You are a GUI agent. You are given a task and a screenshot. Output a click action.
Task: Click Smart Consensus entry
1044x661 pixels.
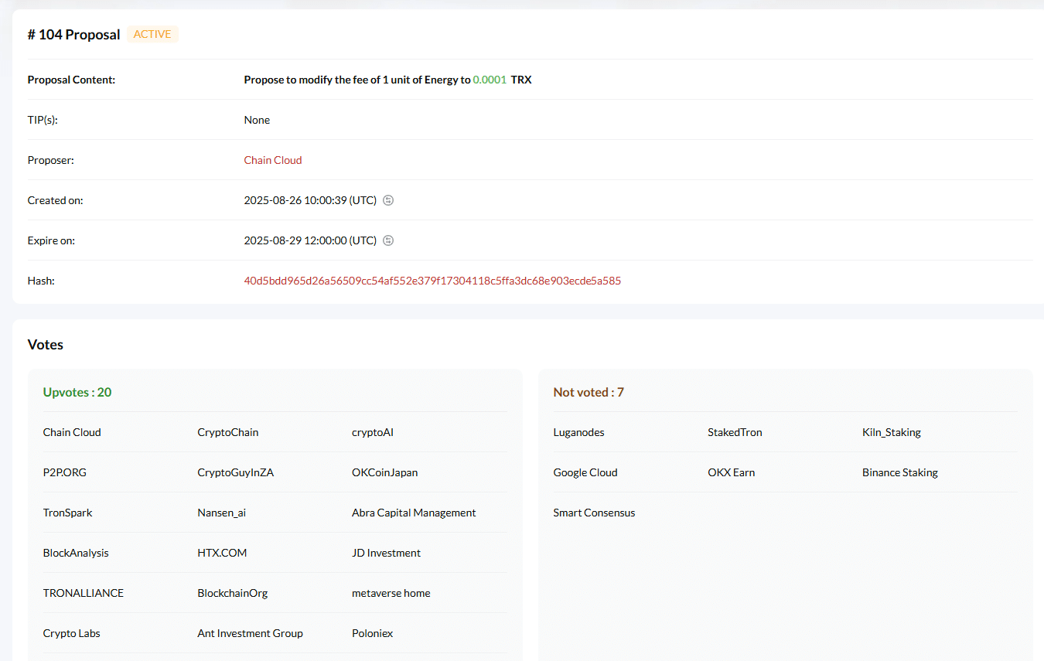coord(594,513)
